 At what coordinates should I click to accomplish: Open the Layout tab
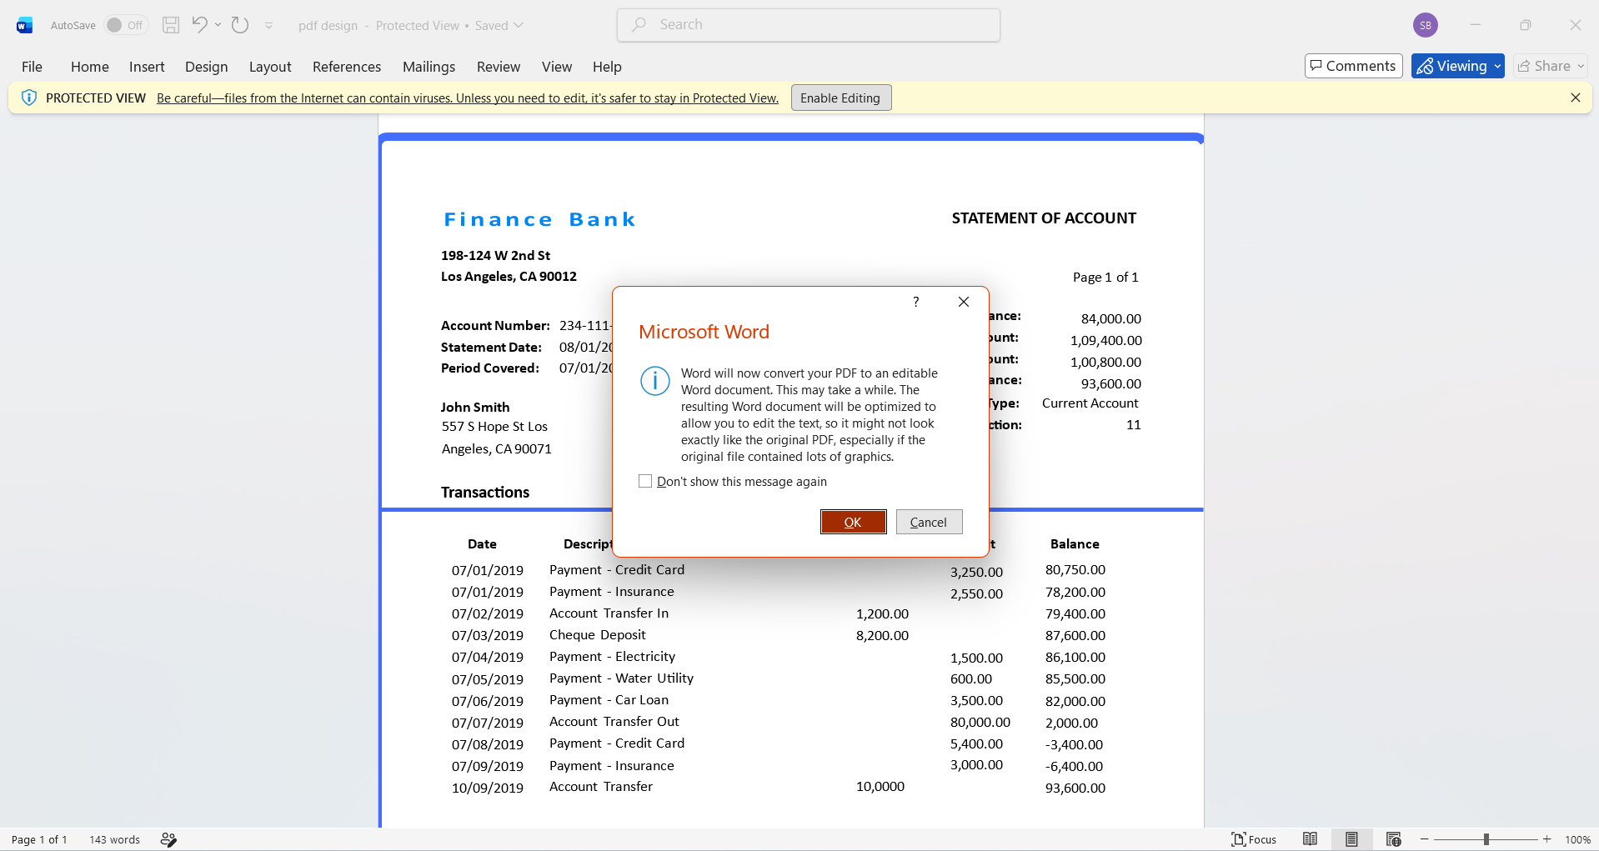[x=270, y=67]
